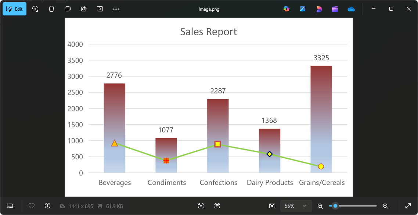Image resolution: width=418 pixels, height=215 pixels.
Task: Launch Copilot from the title bar
Action: click(286, 9)
